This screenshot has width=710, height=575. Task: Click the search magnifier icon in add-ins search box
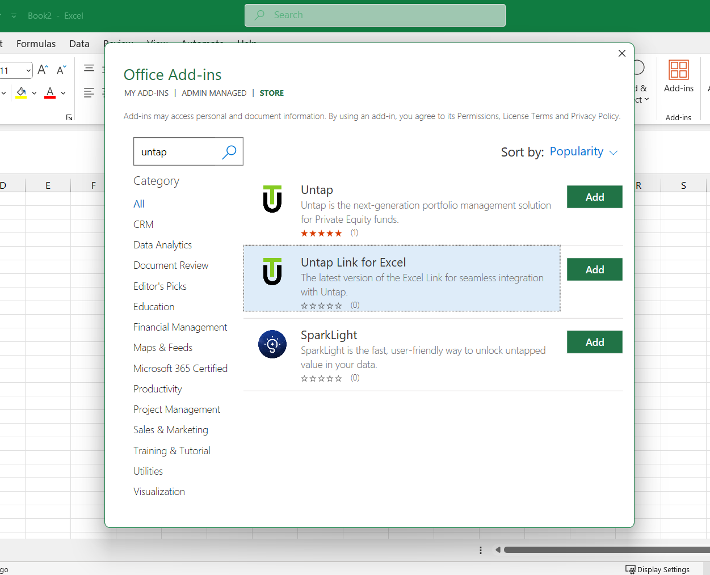[229, 152]
